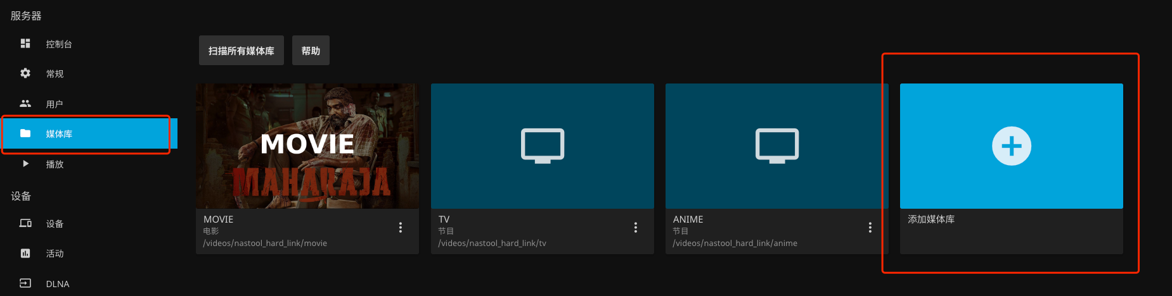
Task: Click the plus icon to add library
Action: 1011,146
